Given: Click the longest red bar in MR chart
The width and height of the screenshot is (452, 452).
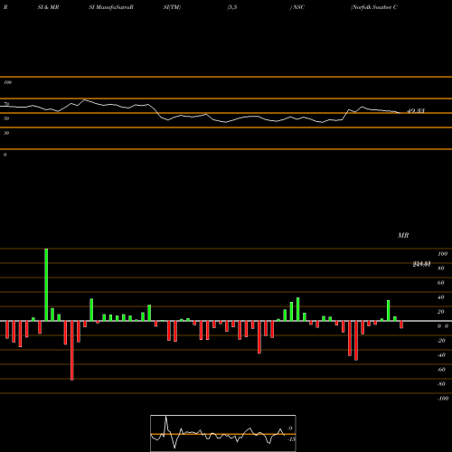Looking at the screenshot, I should [x=72, y=351].
